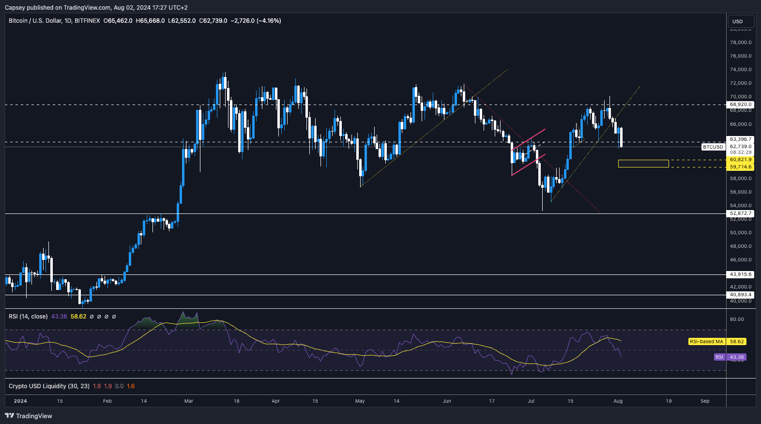Click the yellow 60,821.9 price label

click(741, 160)
